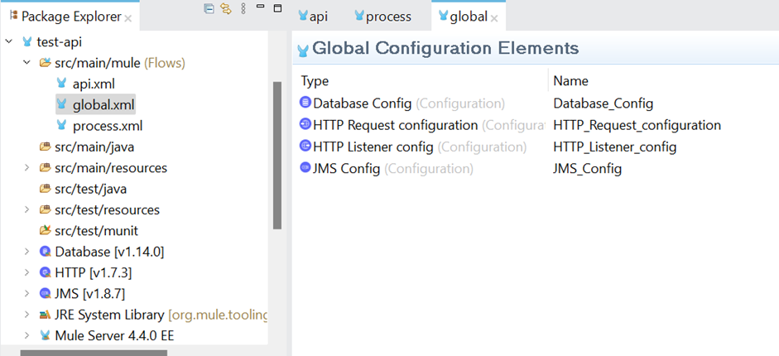Select the Database Config element icon
Screen dimensions: 779x356
tap(305, 103)
